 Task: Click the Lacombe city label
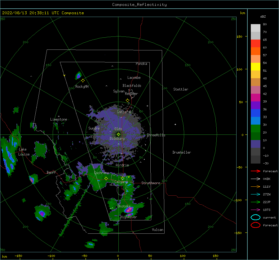[x=134, y=78]
